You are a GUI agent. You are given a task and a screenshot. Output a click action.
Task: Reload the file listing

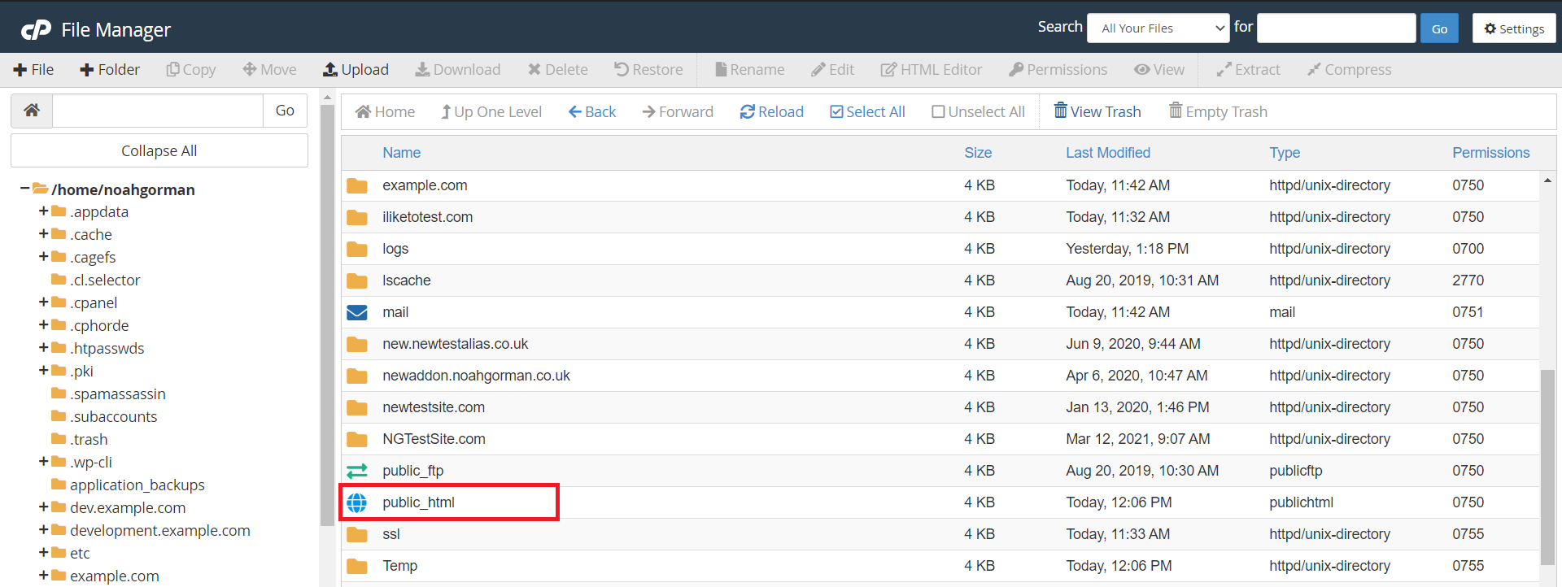click(771, 112)
